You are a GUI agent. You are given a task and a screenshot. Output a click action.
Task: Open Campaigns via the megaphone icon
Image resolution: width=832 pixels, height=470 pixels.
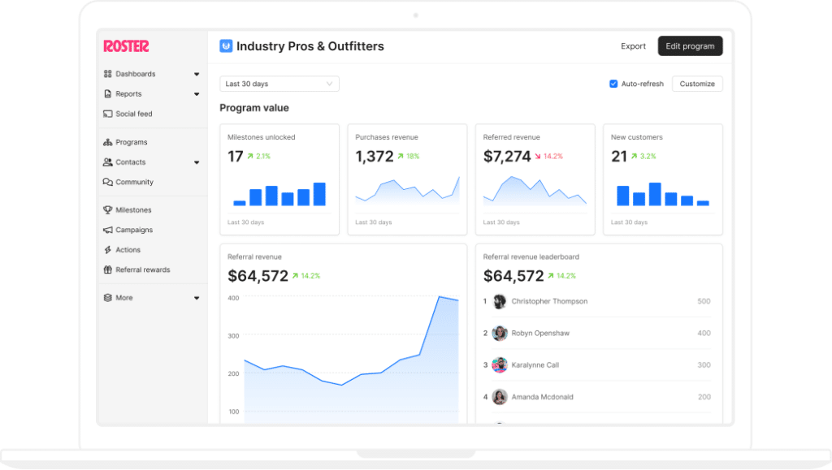(109, 230)
